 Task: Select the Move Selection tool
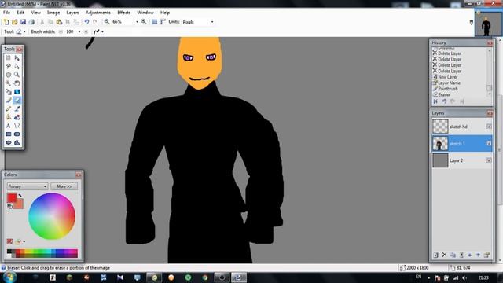tap(17, 66)
